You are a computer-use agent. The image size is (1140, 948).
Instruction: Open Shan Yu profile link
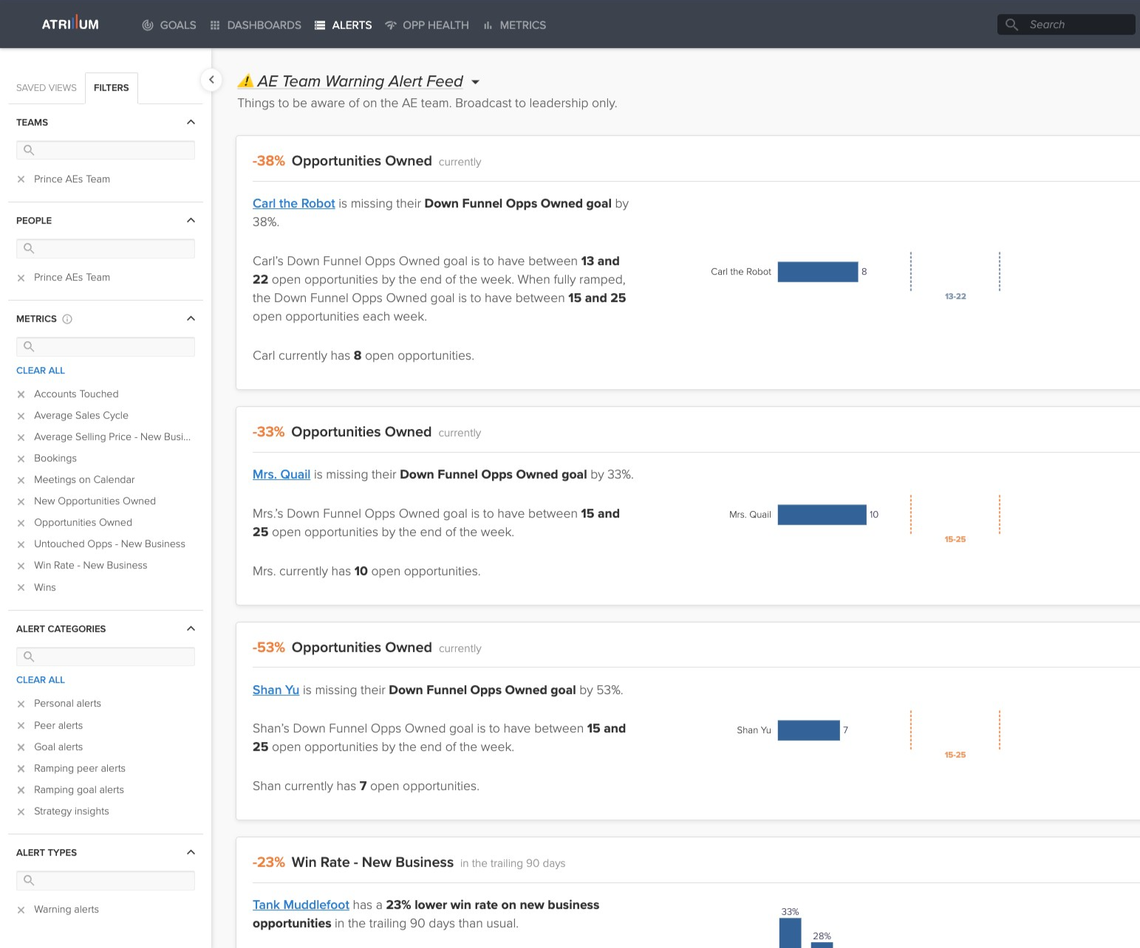tap(276, 690)
